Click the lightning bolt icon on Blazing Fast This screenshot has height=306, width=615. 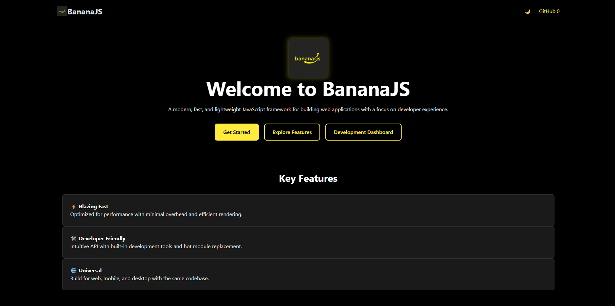(x=73, y=206)
